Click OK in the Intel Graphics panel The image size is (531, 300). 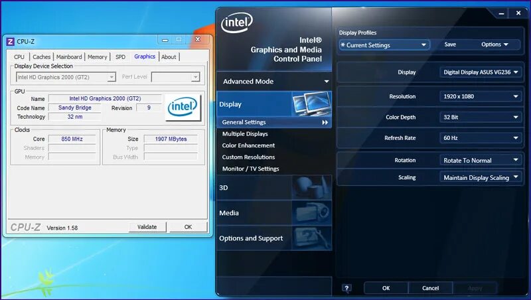[x=386, y=288]
